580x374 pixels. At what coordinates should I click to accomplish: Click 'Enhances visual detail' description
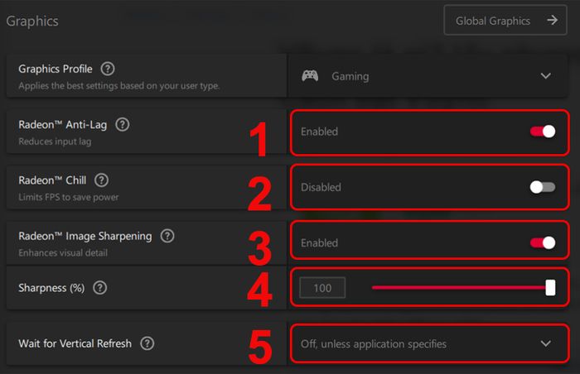(x=63, y=253)
